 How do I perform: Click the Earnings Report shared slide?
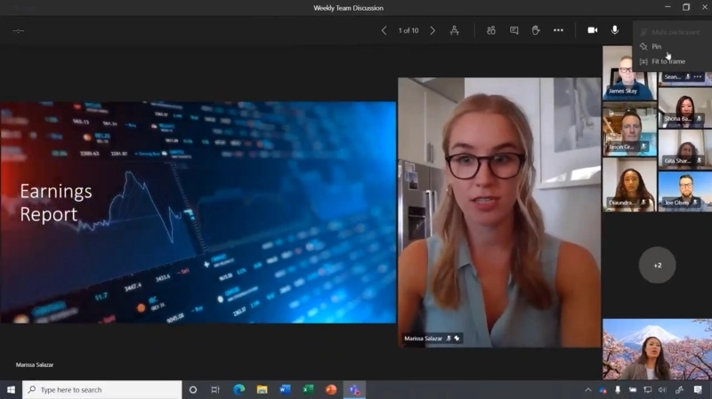point(198,211)
